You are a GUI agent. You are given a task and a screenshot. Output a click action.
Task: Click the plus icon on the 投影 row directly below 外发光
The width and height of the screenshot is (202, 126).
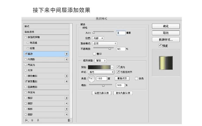coord(66,98)
